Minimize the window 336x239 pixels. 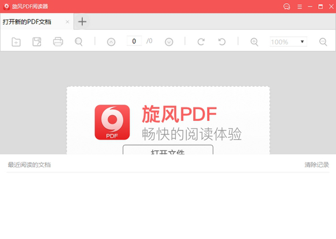pos(310,7)
